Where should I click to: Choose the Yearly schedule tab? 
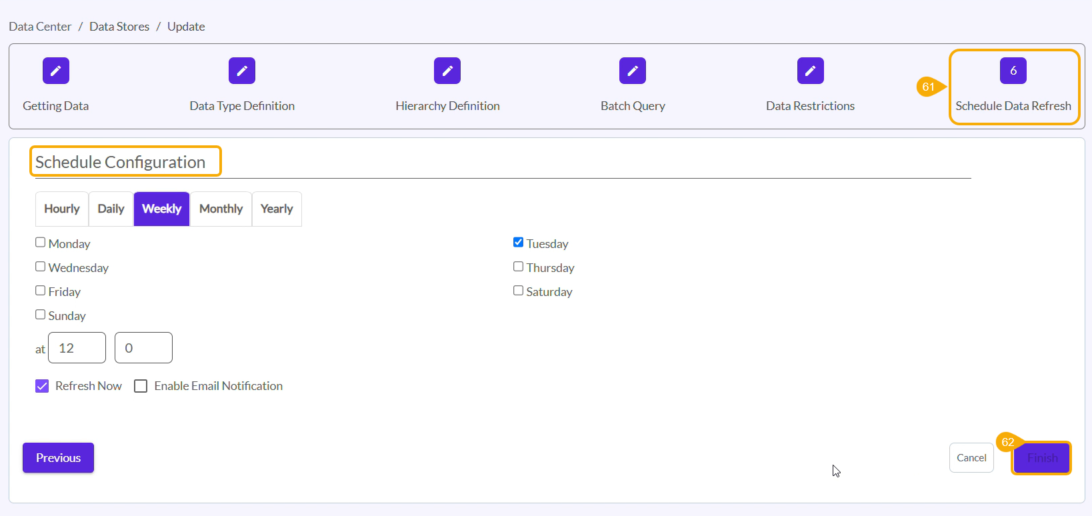(x=277, y=209)
